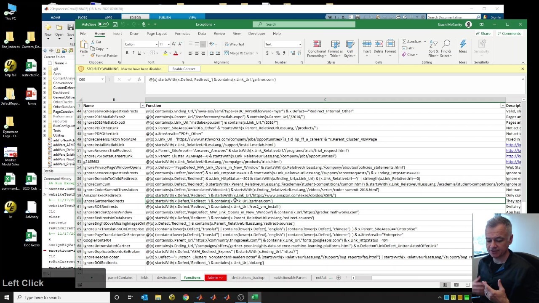The image size is (539, 303).
Task: Open the Function column filter dropdown
Action: (502, 106)
